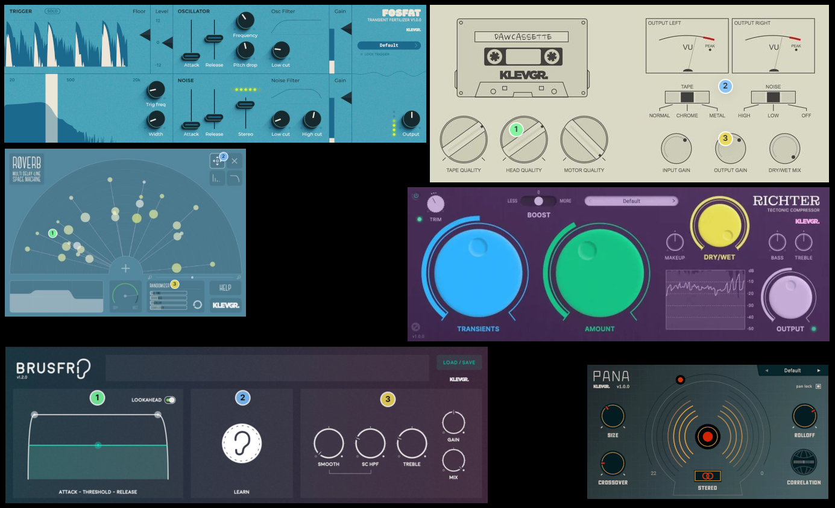Click the X icon in Roverb
This screenshot has width=835, height=508.
(x=235, y=161)
